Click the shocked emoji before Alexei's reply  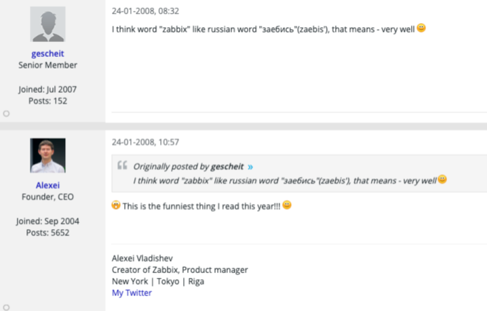click(116, 205)
